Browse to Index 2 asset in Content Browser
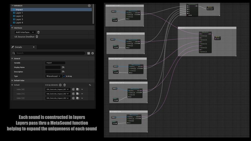This screenshot has width=251, height=141. pos(78,98)
